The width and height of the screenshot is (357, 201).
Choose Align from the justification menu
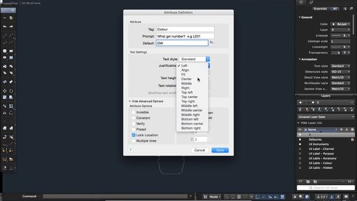pyautogui.click(x=185, y=70)
